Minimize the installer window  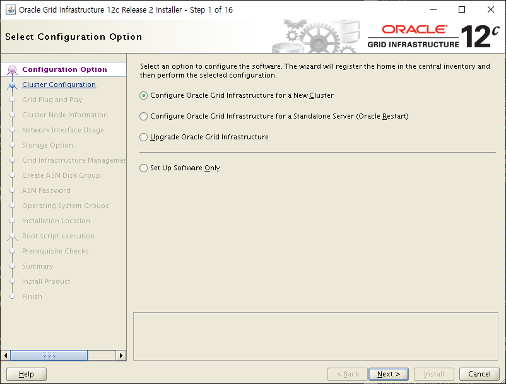coord(433,9)
